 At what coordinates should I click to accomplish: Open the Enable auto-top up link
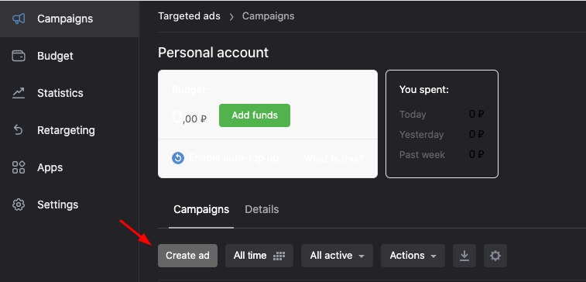pyautogui.click(x=234, y=158)
